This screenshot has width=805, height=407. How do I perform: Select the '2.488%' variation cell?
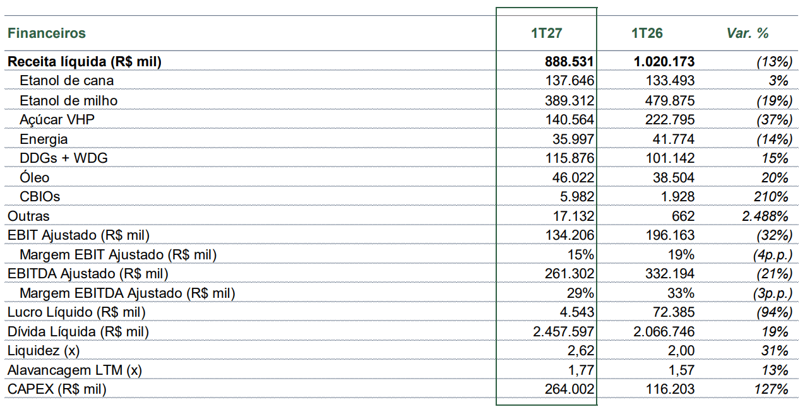(x=765, y=216)
